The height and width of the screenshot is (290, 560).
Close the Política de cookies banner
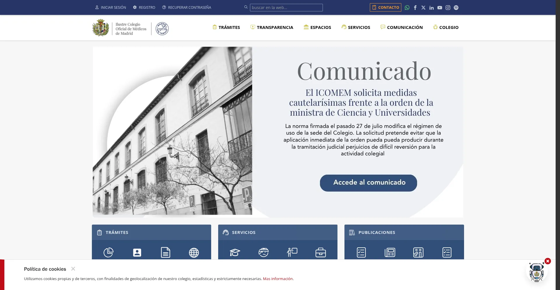[73, 269]
